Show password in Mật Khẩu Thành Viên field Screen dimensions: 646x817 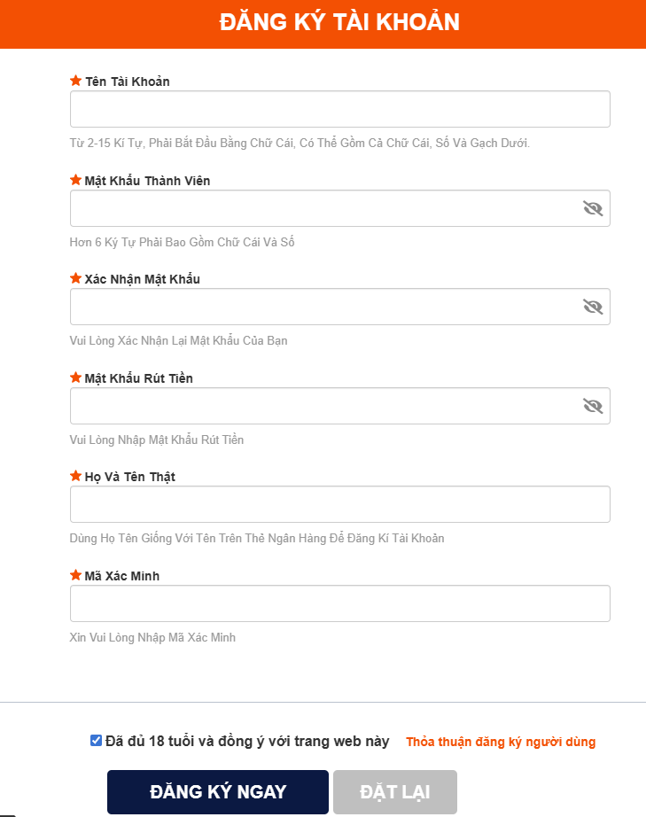pos(592,208)
